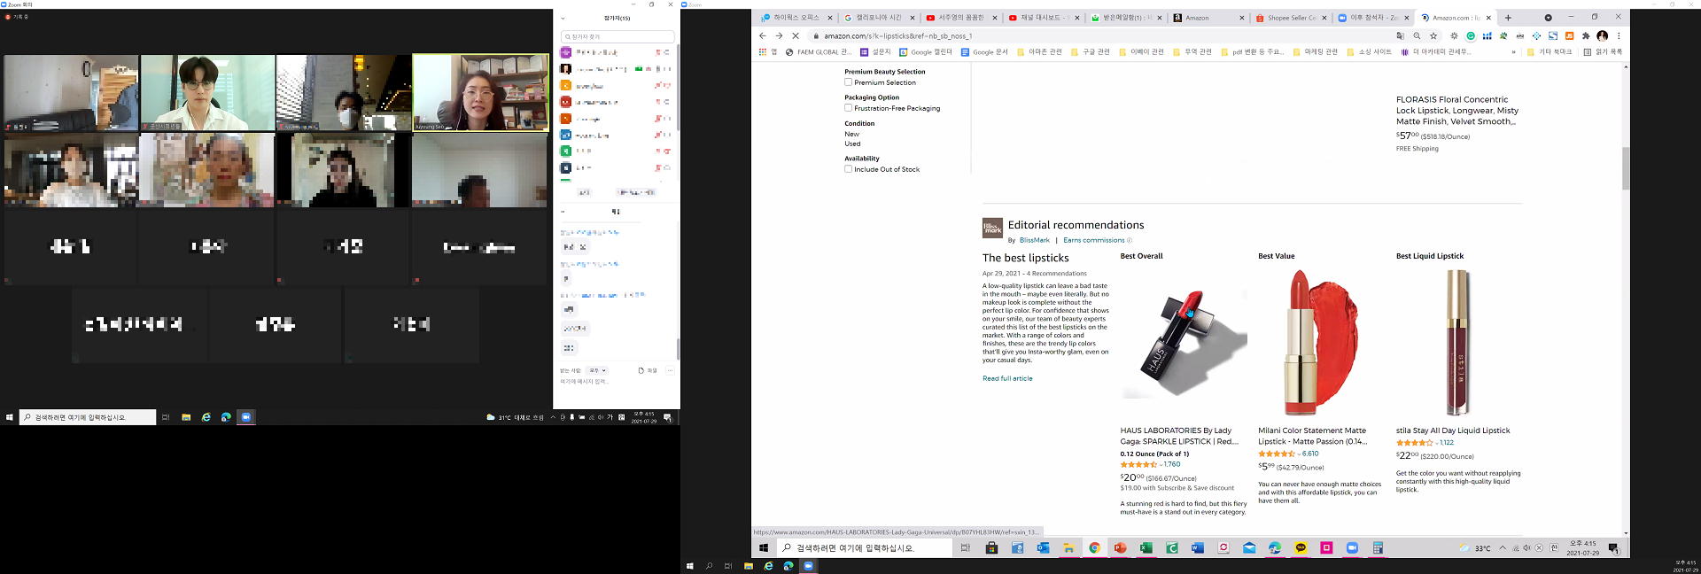This screenshot has height=574, width=1701.
Task: Click the Amazon page vertical scrollbar
Action: tap(1626, 168)
